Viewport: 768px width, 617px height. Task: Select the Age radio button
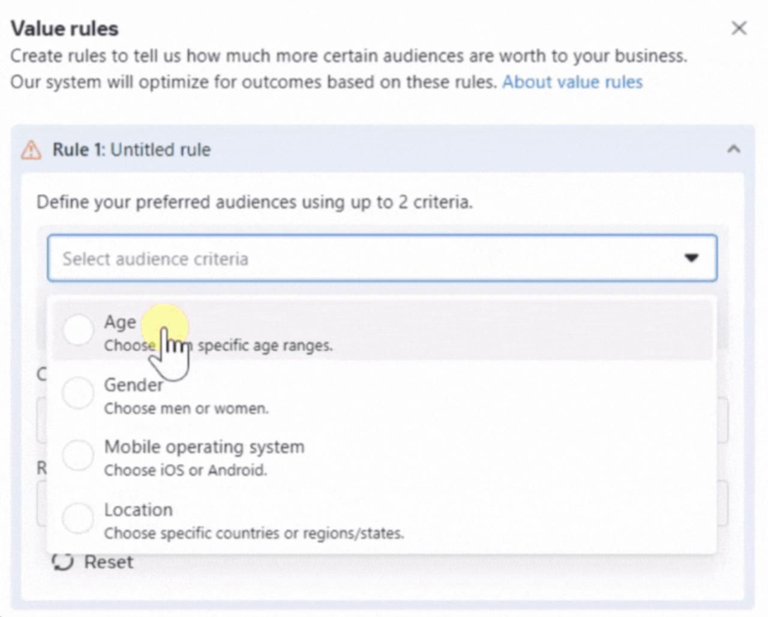pyautogui.click(x=78, y=330)
